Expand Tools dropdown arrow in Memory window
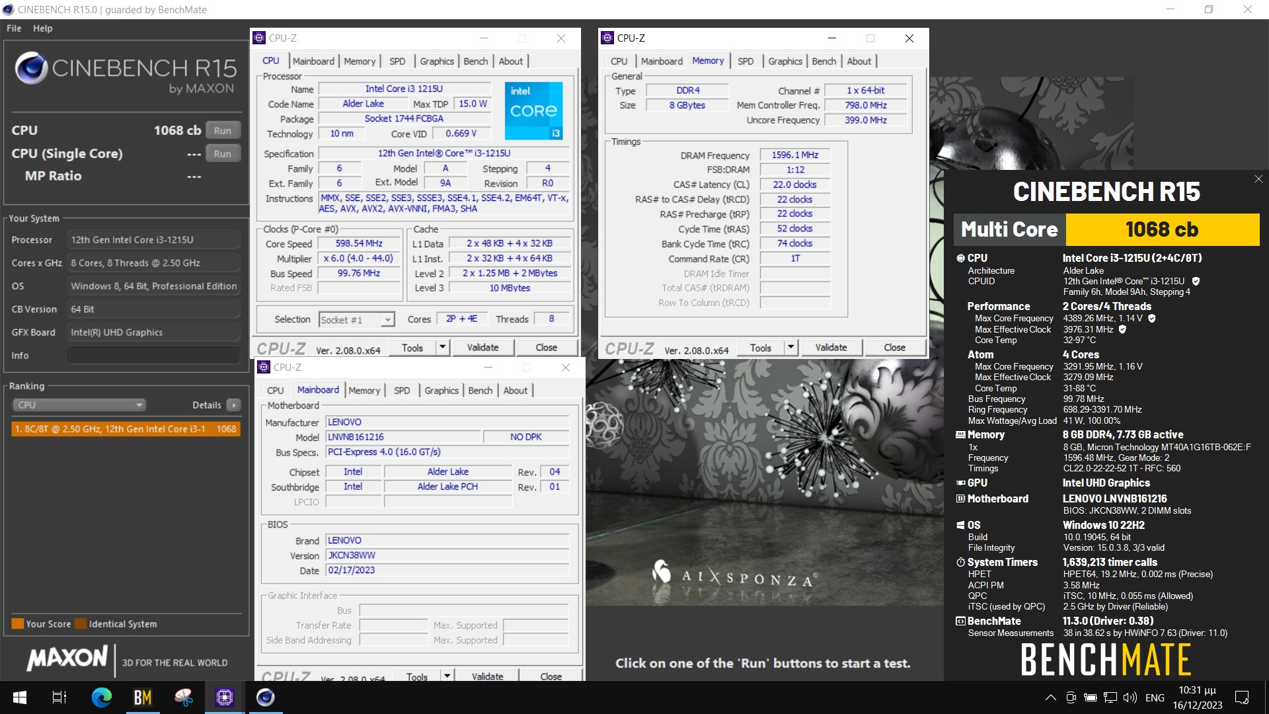Screen dimensions: 1269x714 (791, 348)
